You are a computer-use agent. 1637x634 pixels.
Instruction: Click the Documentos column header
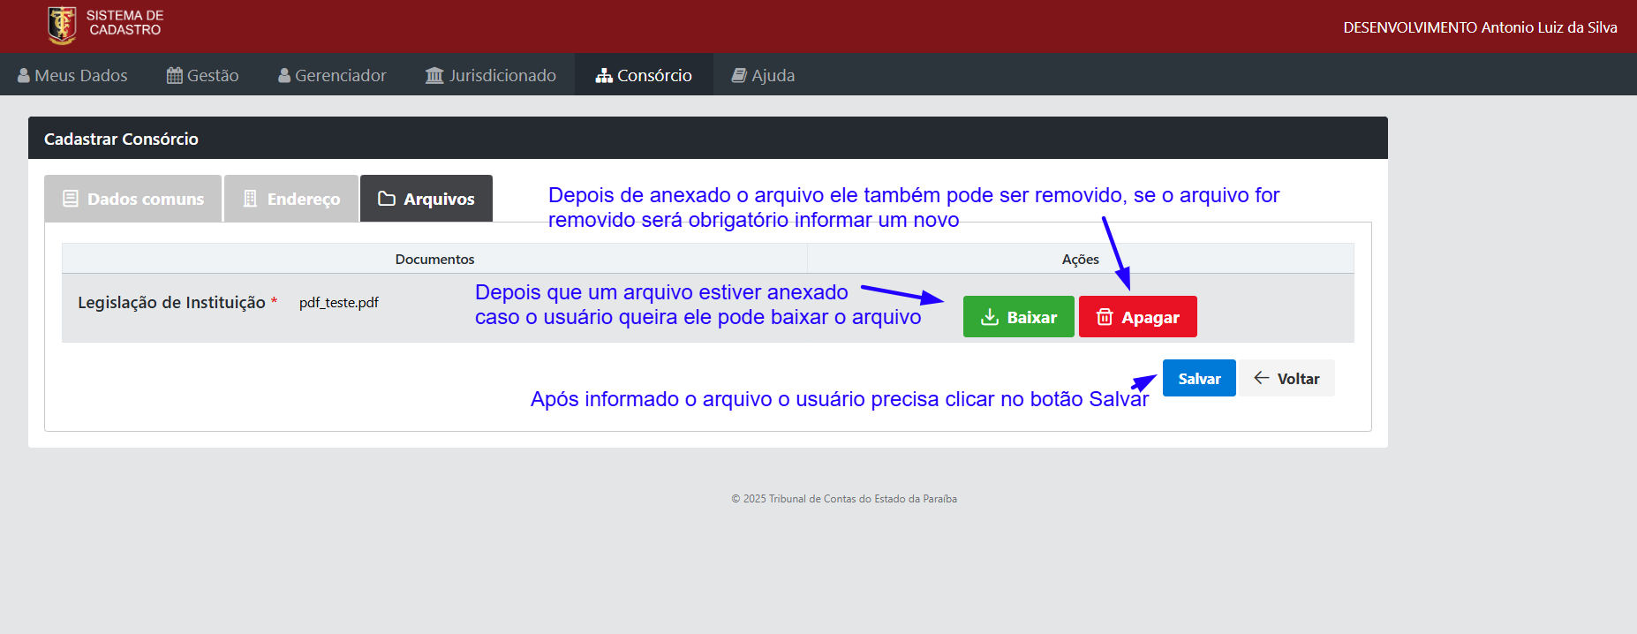[x=434, y=259]
